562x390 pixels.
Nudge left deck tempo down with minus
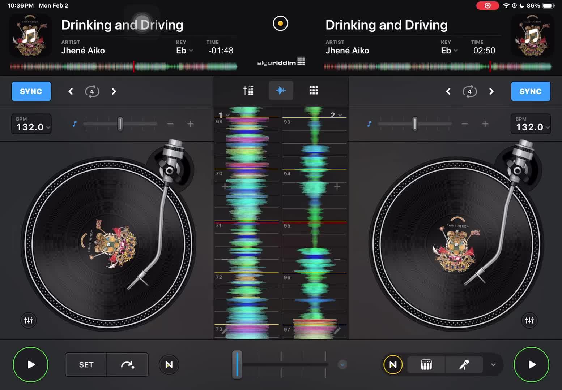point(170,124)
